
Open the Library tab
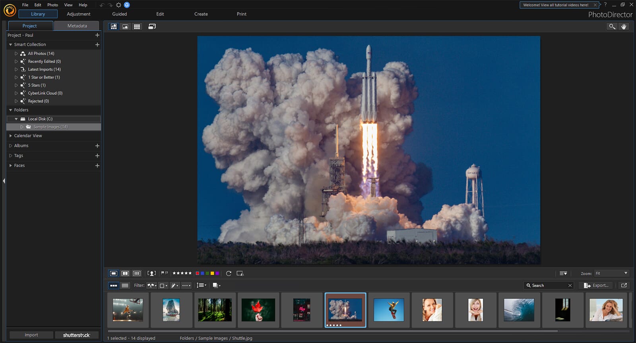pos(38,14)
